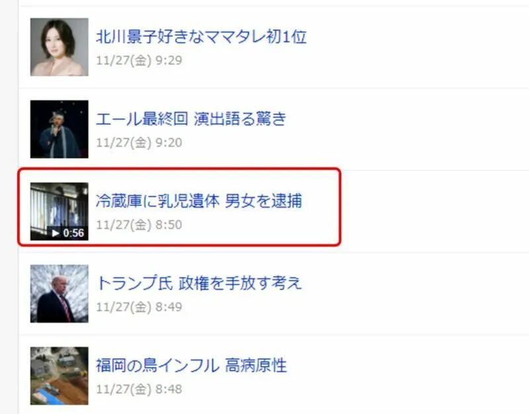Open headline トランプ氏 政権を手放す考え
Image resolution: width=529 pixels, height=414 pixels.
point(199,283)
